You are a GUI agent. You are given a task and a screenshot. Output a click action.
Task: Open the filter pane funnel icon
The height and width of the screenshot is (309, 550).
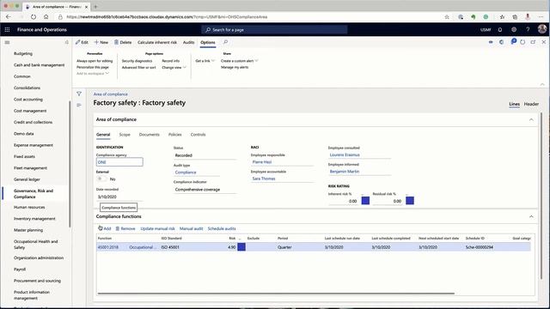[x=79, y=94]
